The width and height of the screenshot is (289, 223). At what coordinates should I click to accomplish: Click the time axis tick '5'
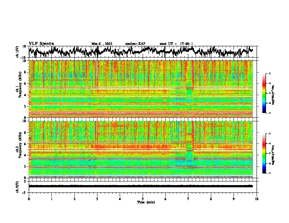tap(143, 199)
